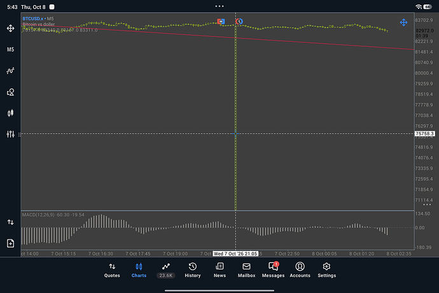
Task: Tap the clock event marker on chart
Action: 239,21
